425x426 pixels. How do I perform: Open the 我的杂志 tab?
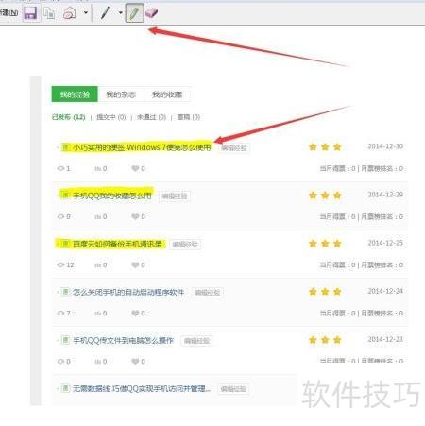click(x=121, y=94)
